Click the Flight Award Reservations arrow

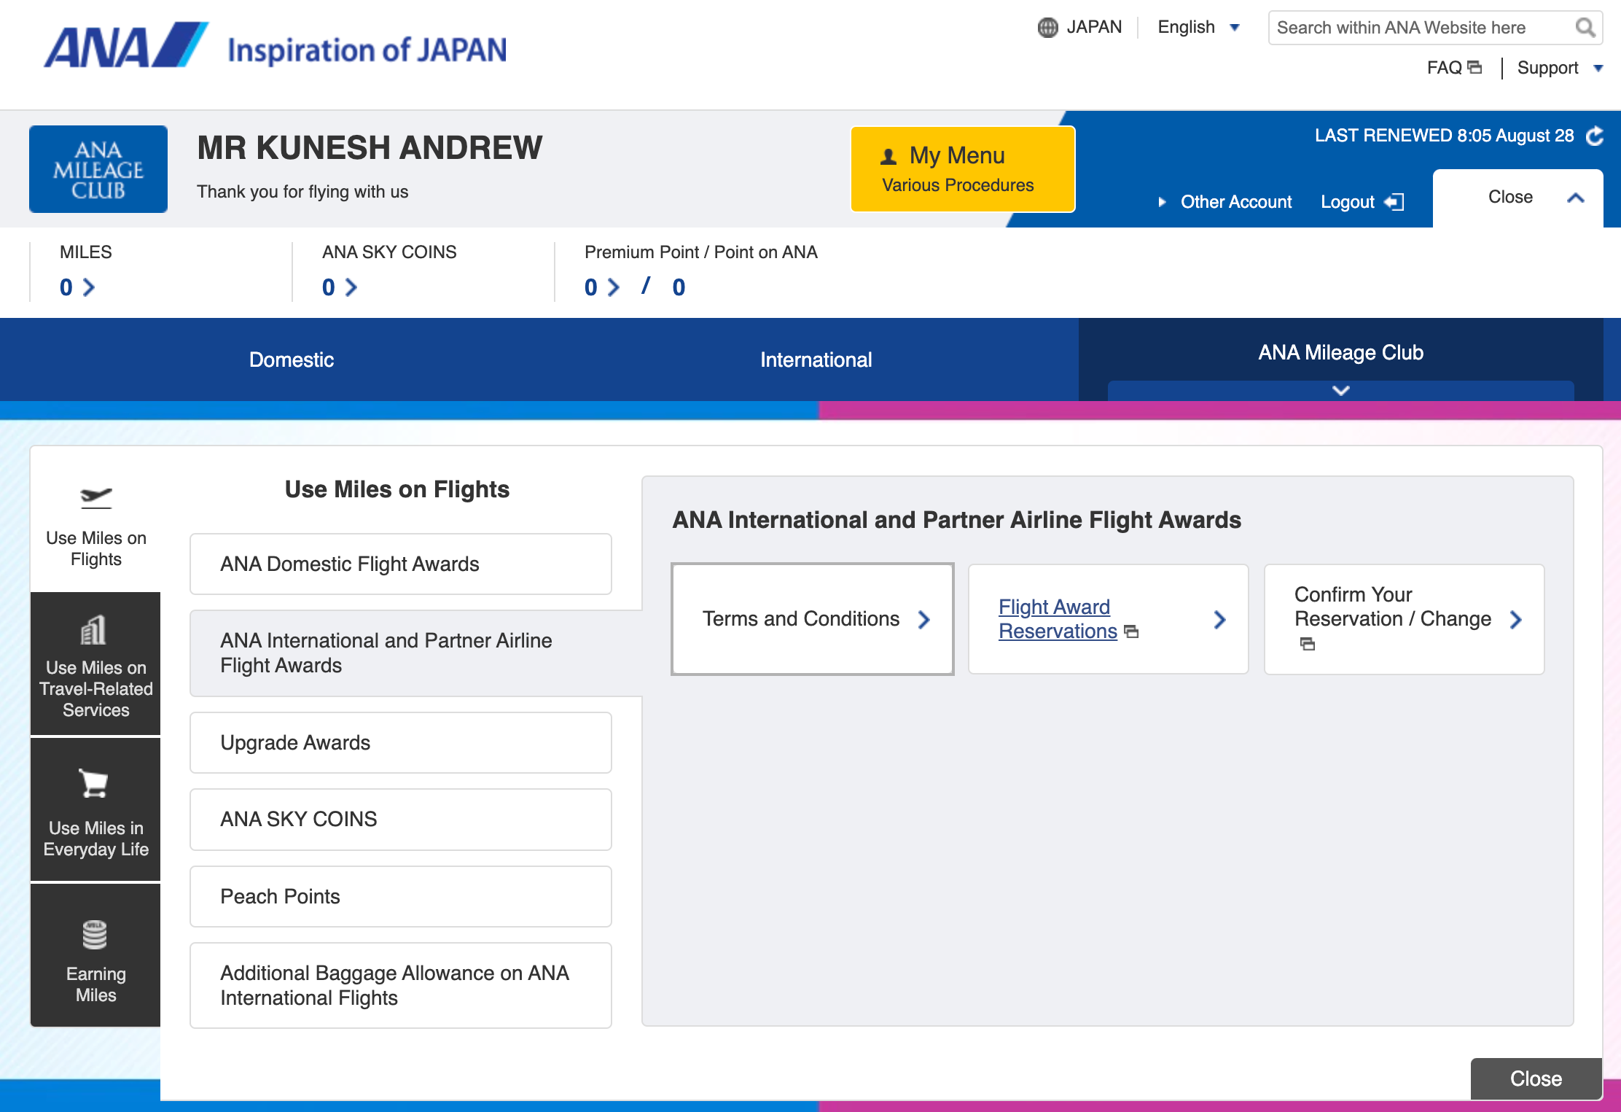click(1220, 620)
